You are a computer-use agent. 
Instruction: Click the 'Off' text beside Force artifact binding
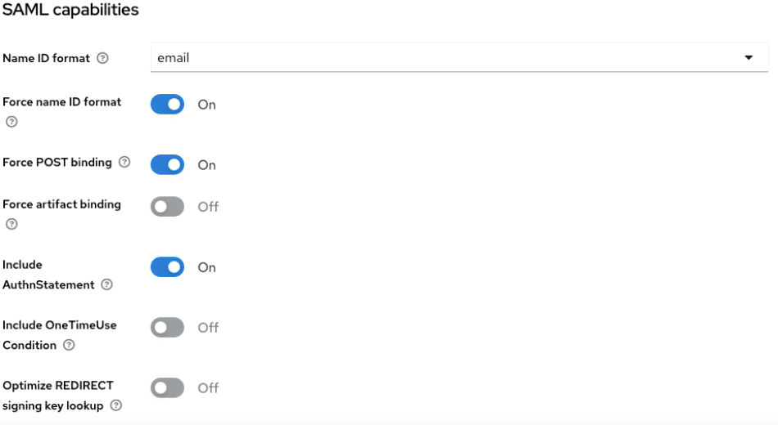point(208,207)
